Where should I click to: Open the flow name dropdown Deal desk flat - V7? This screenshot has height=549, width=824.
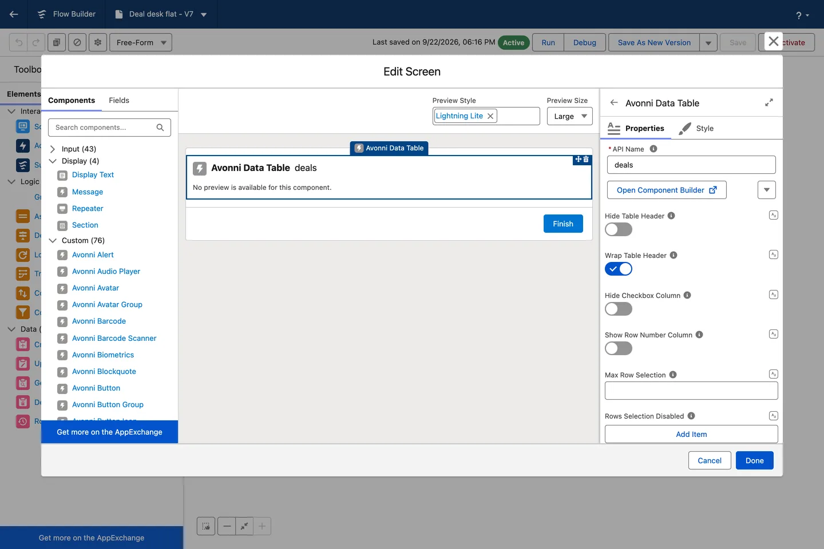point(204,14)
